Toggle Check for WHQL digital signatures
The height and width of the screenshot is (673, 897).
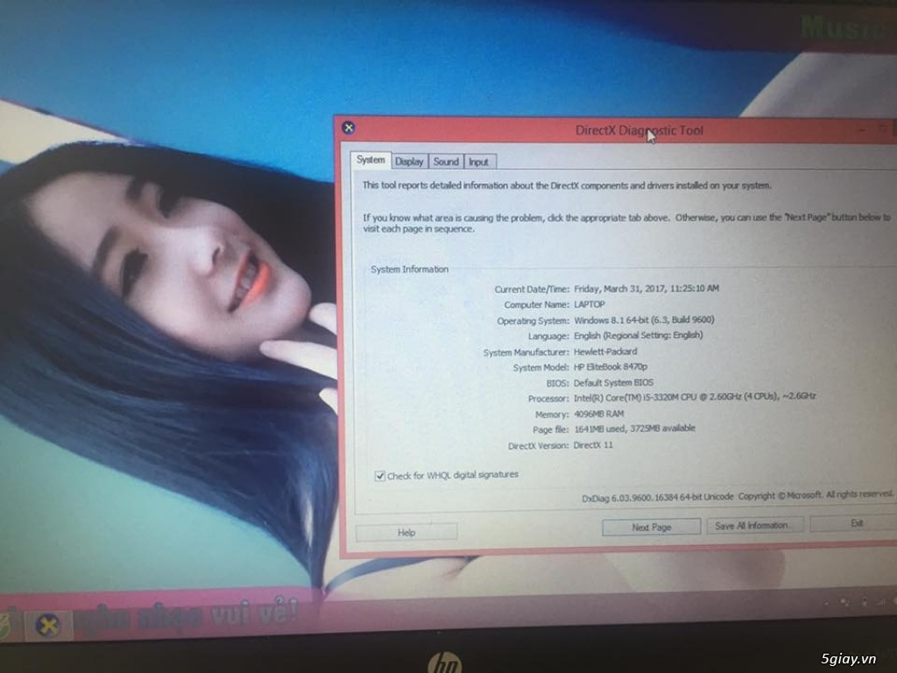(379, 476)
